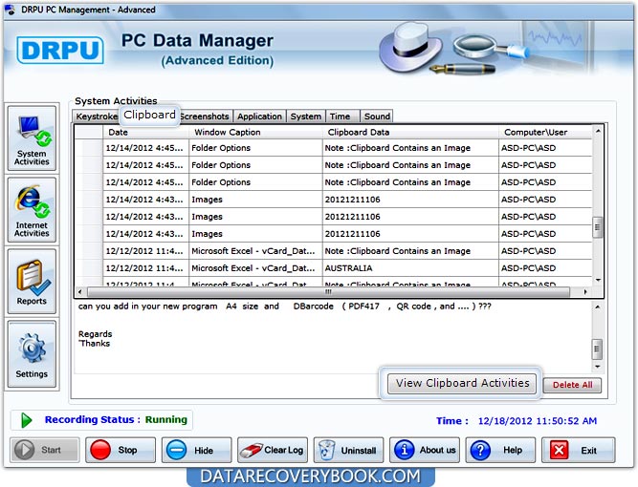The image size is (638, 487).
Task: Select third Images row
Action: coord(333,234)
